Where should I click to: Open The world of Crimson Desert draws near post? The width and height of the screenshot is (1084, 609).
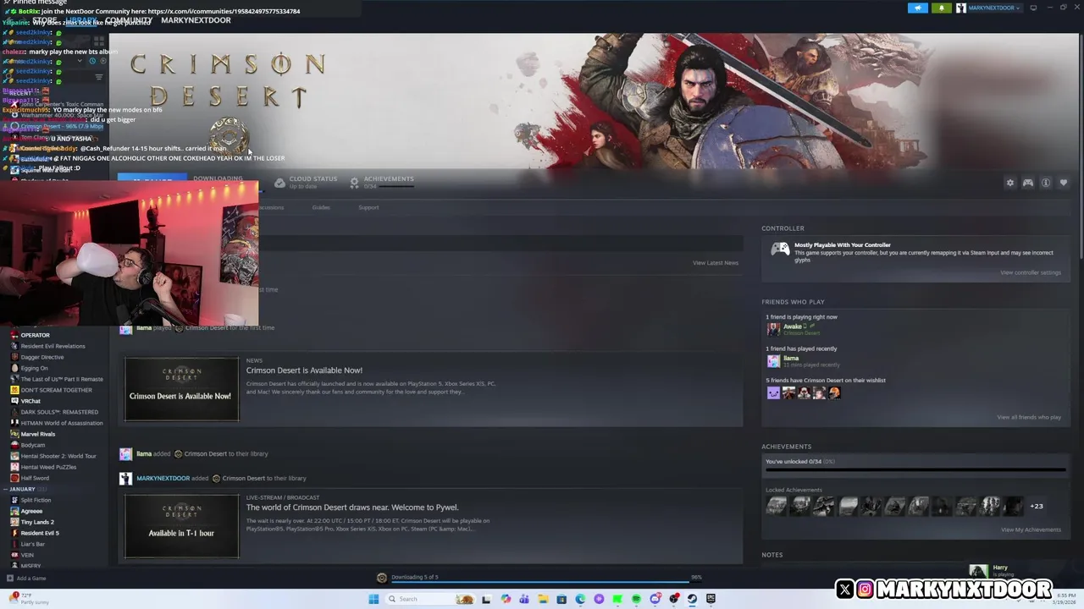pyautogui.click(x=352, y=507)
